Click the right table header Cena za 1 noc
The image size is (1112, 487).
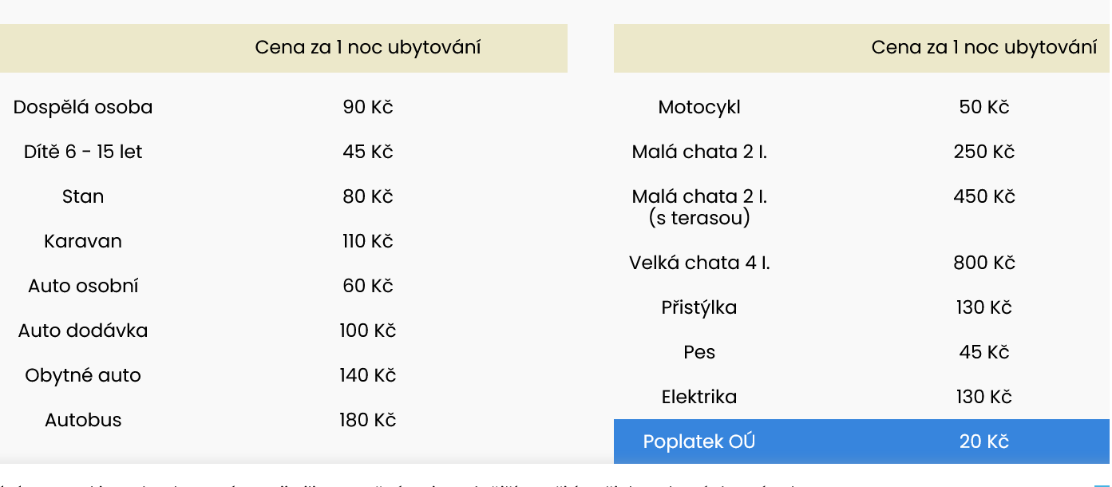pos(984,48)
